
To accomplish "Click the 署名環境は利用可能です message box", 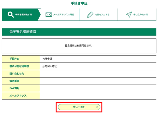I will pos(79,46).
